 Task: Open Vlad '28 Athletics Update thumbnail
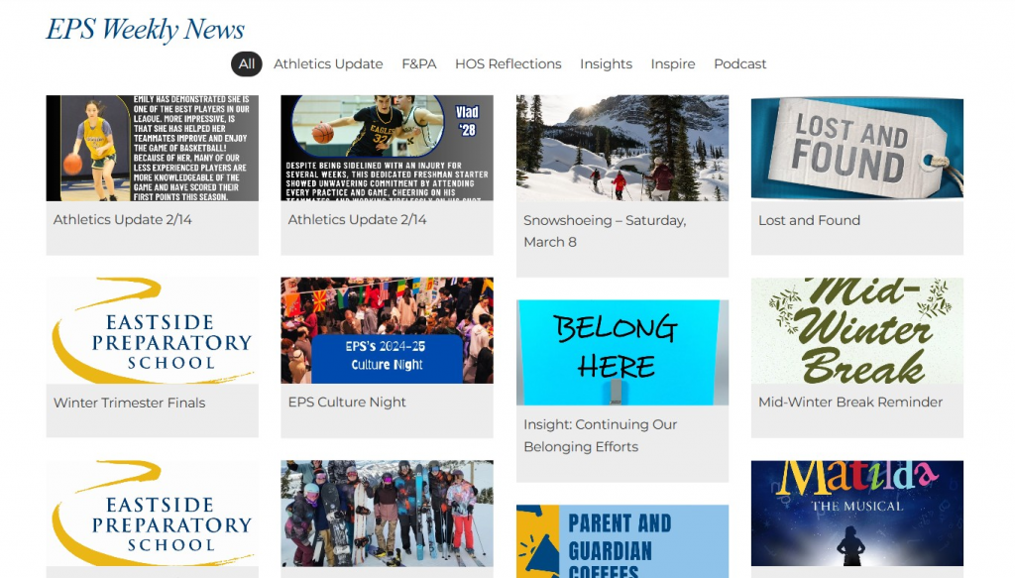tap(388, 149)
